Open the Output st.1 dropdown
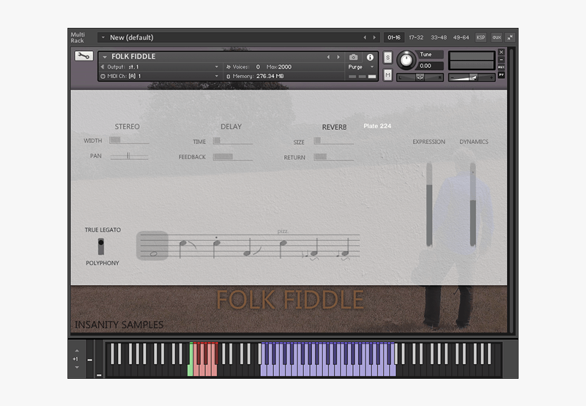The width and height of the screenshot is (586, 406). (217, 67)
